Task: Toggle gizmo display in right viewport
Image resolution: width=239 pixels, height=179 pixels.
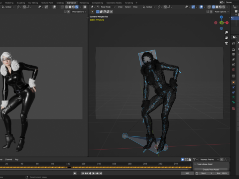Action: click(x=193, y=7)
